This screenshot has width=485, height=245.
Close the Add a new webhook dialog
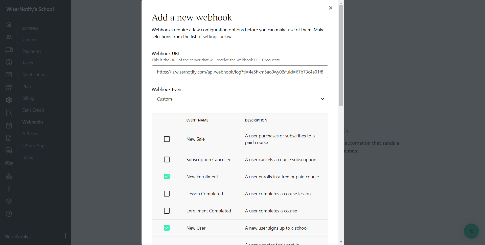[331, 8]
